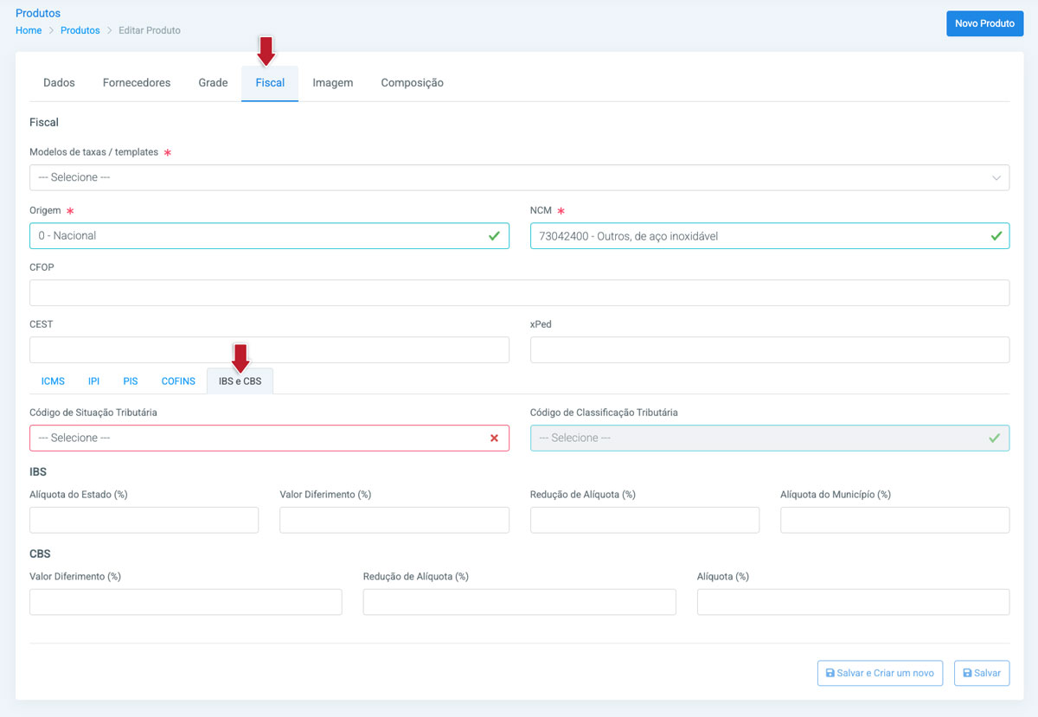Click the CFOP input field

(x=519, y=293)
